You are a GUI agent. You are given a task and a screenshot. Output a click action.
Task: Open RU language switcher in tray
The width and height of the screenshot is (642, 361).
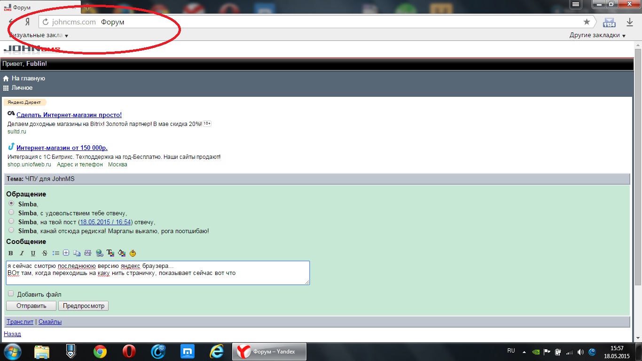pyautogui.click(x=511, y=351)
